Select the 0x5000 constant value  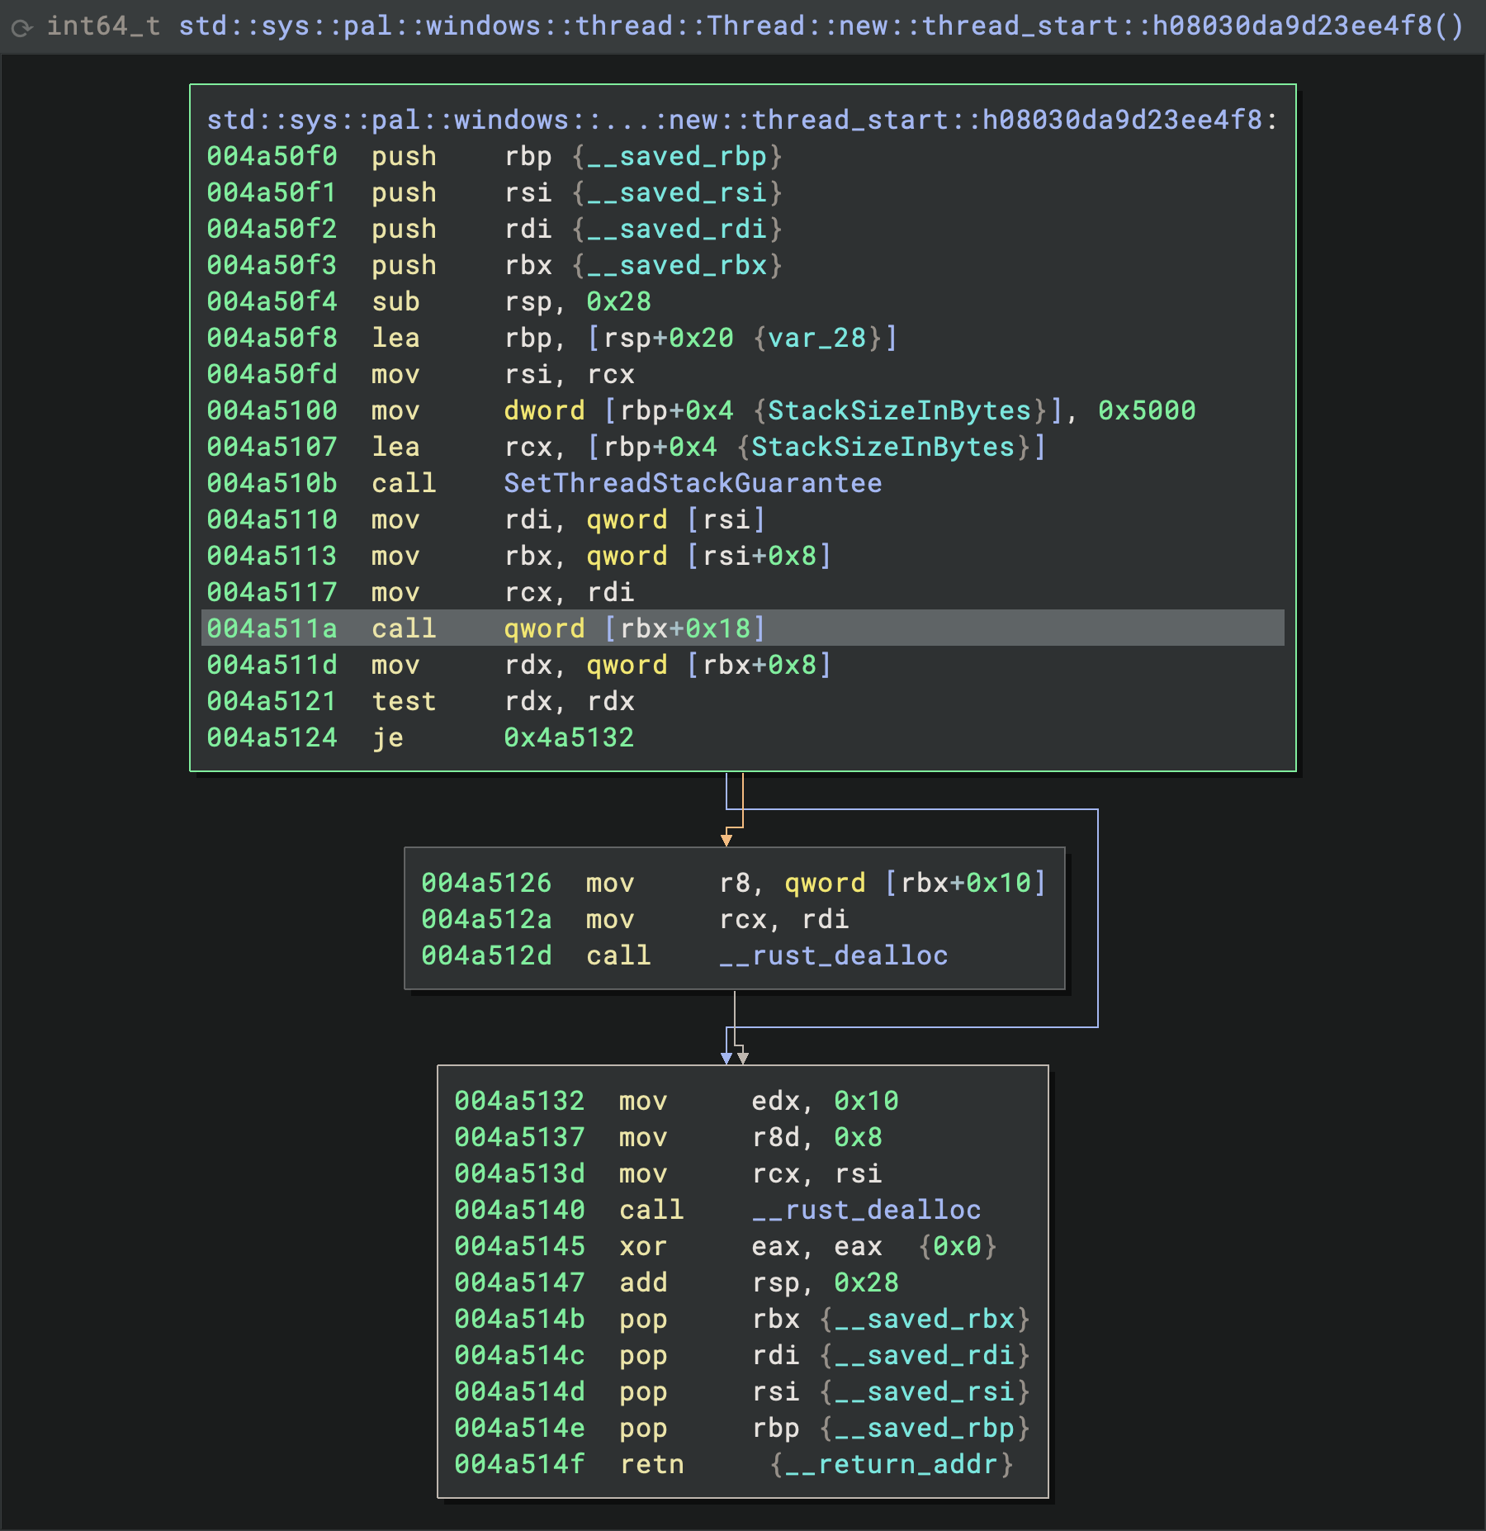coord(1146,410)
